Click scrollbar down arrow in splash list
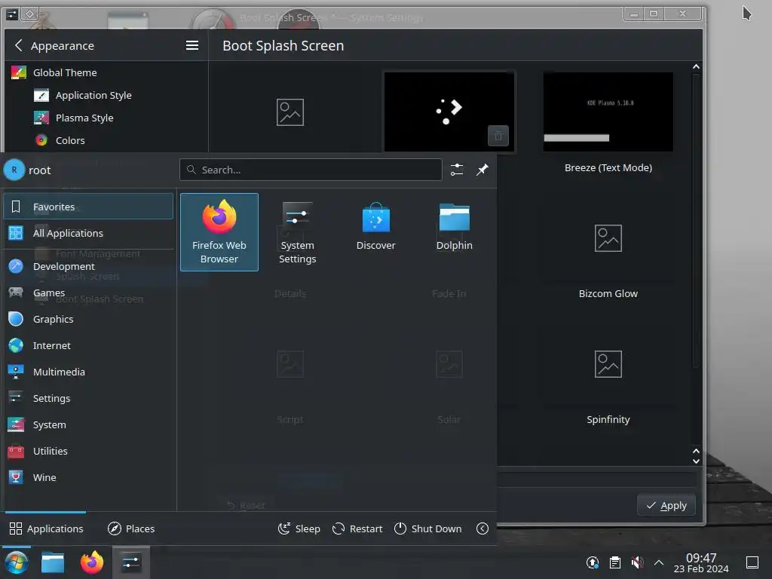The width and height of the screenshot is (772, 579). 696,461
